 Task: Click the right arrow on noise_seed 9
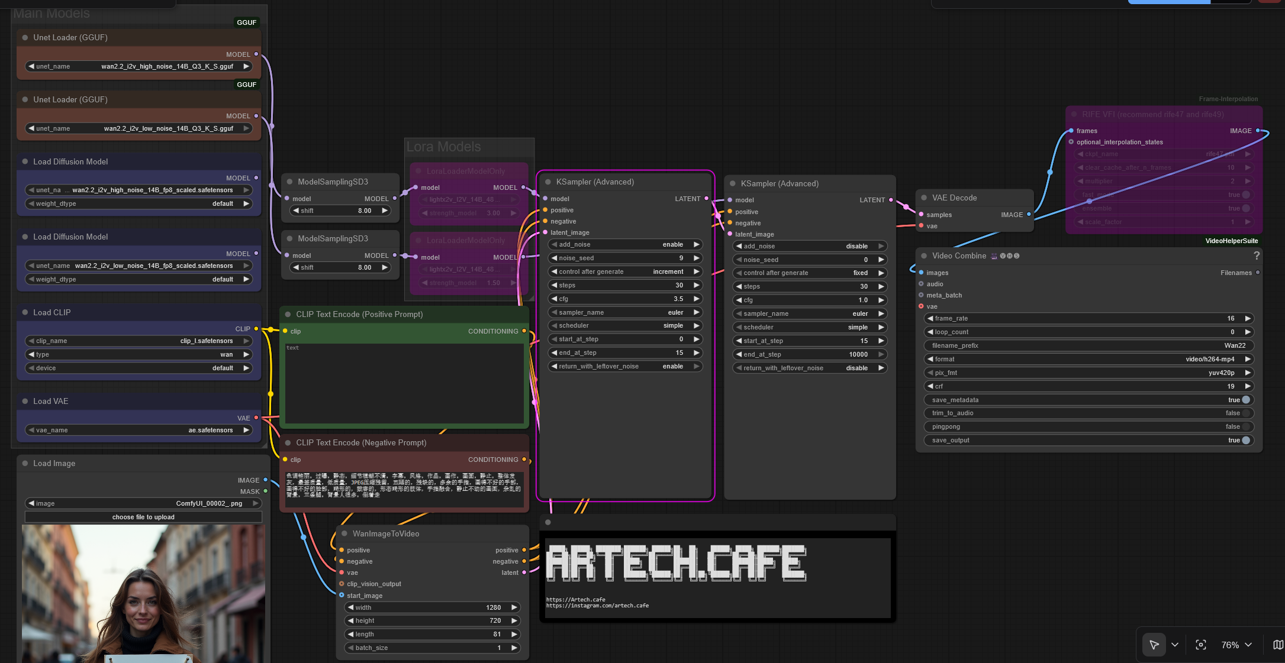coord(697,258)
